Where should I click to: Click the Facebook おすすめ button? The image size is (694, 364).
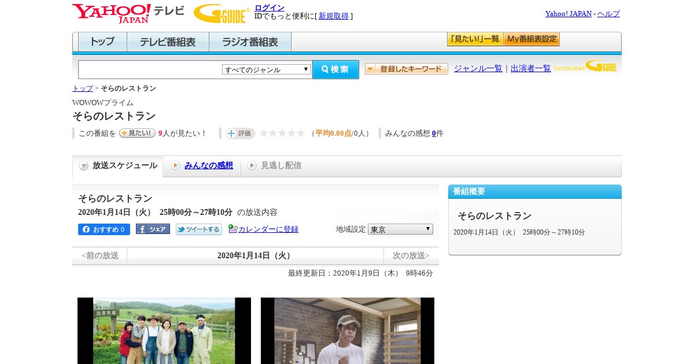point(104,229)
